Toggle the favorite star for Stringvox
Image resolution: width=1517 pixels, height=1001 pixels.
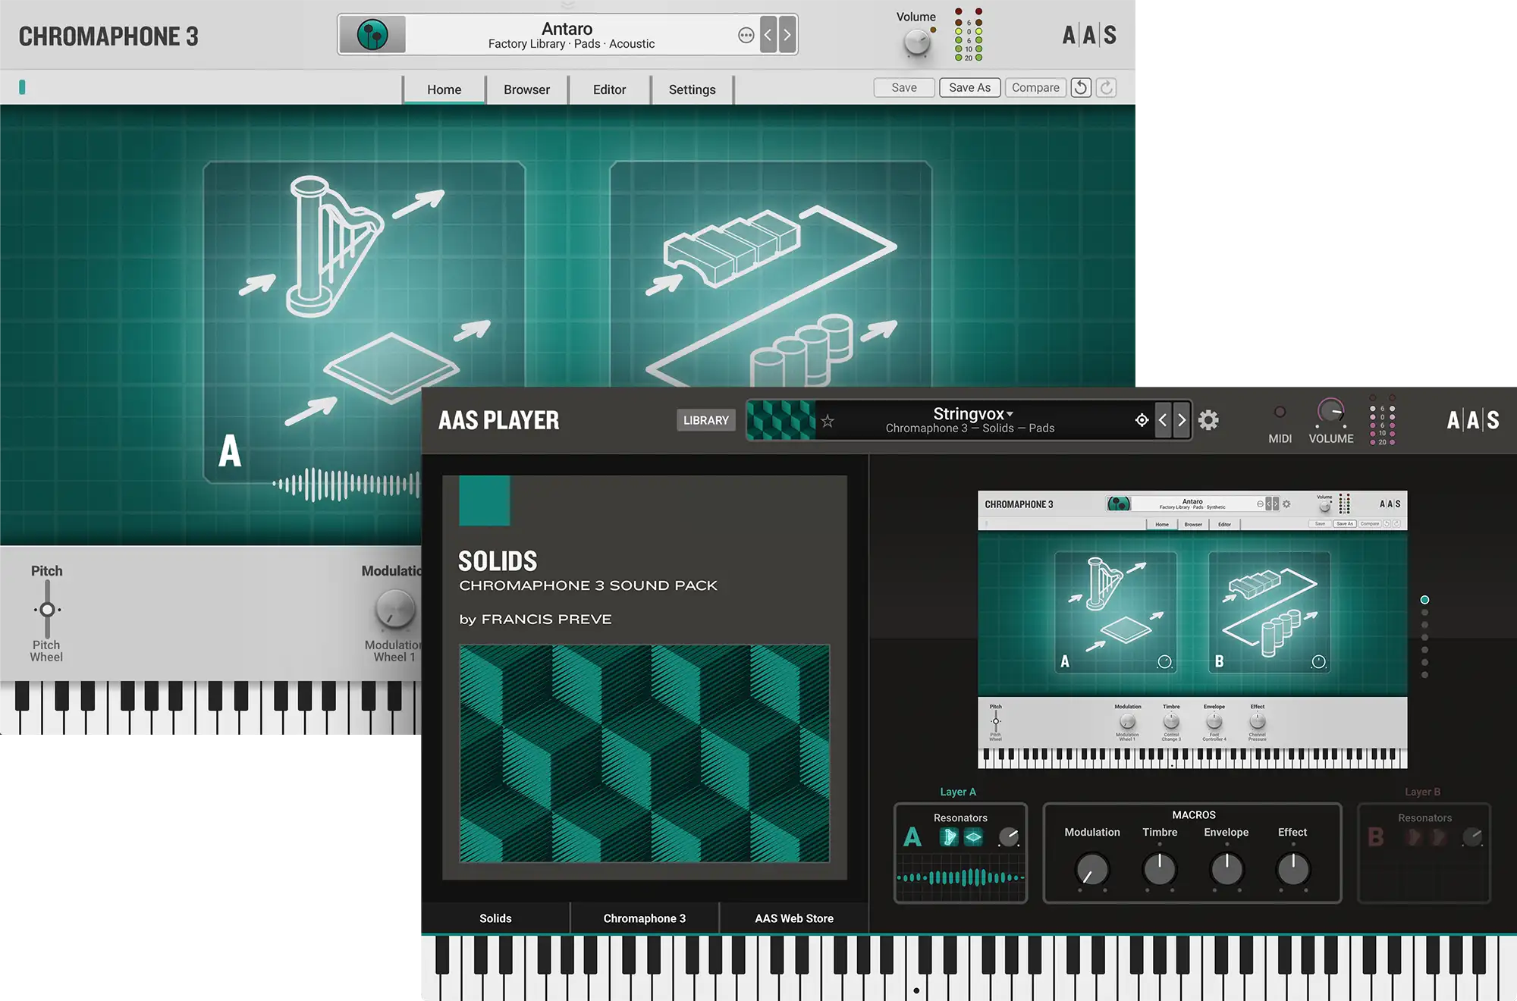(828, 421)
